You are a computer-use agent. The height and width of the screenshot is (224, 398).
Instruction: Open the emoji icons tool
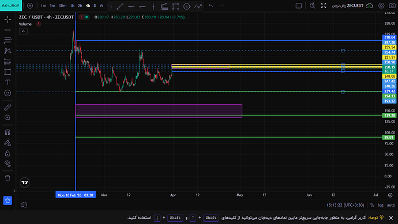click(x=7, y=93)
